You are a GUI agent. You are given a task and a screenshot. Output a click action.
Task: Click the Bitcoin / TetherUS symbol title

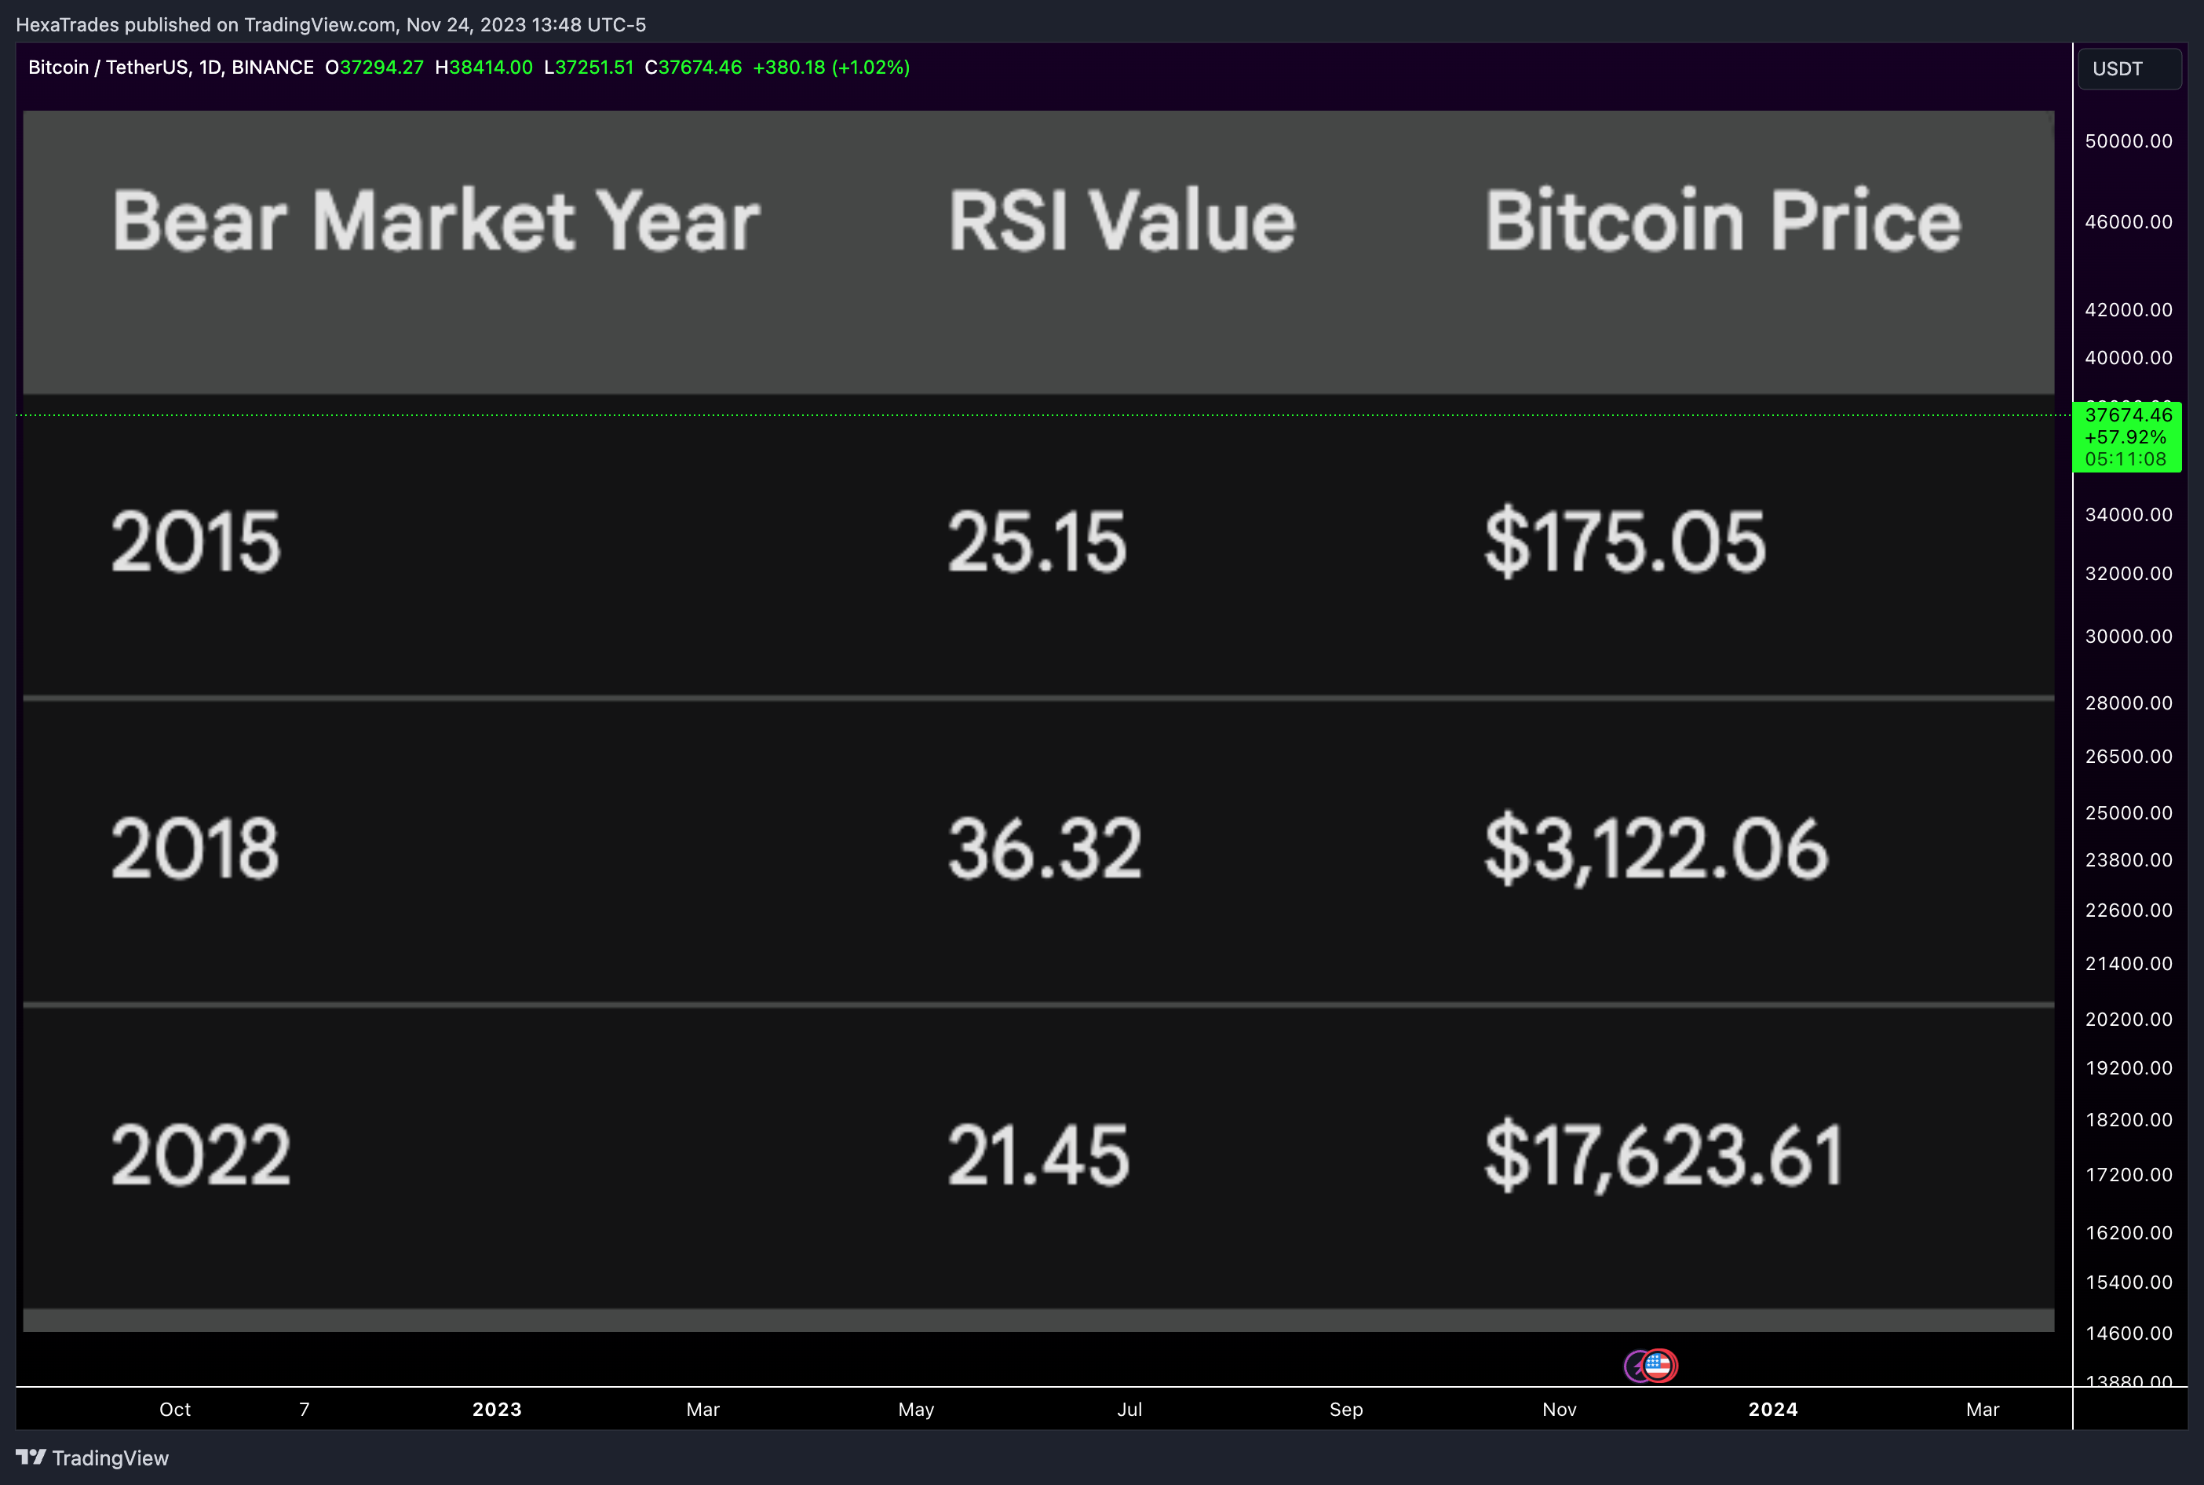(x=170, y=67)
